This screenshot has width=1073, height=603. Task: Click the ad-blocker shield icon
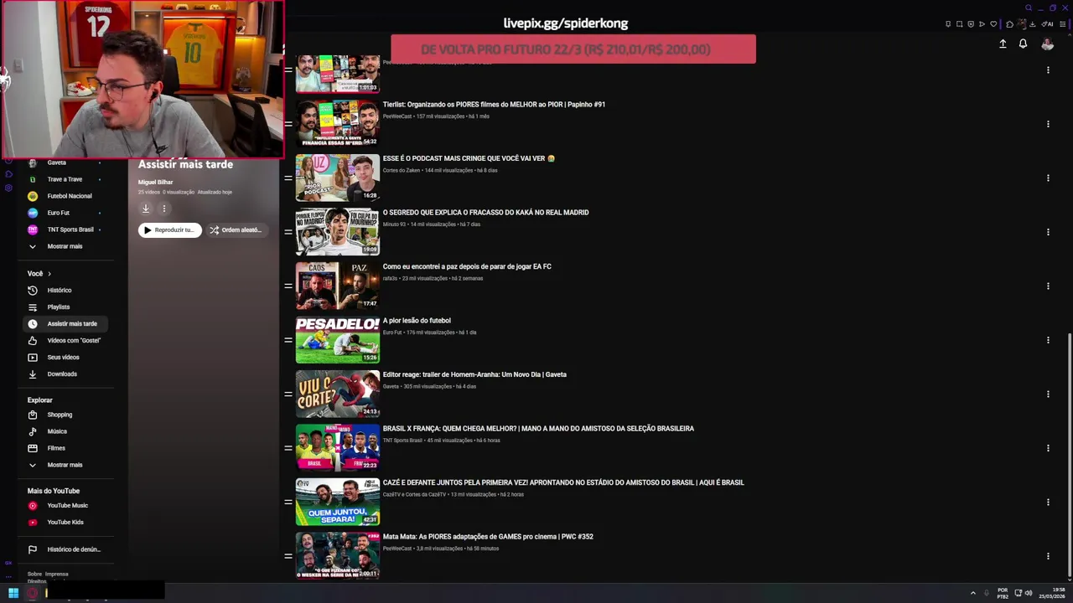tap(971, 24)
